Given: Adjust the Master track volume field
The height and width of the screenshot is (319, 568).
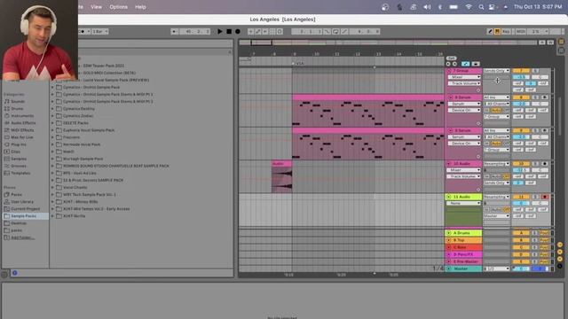Looking at the screenshot, I should point(521,268).
